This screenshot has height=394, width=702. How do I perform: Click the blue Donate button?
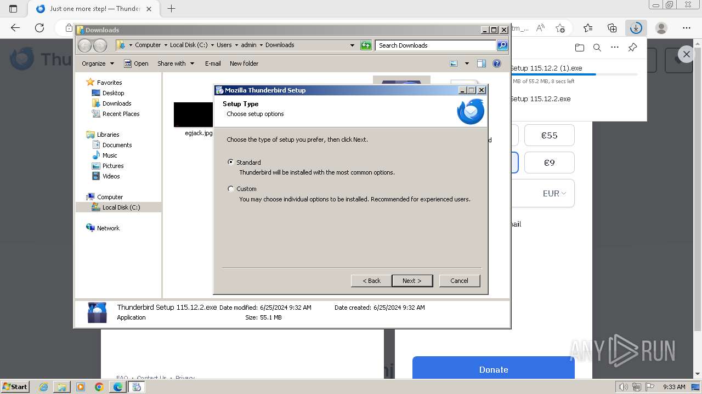coord(493,369)
